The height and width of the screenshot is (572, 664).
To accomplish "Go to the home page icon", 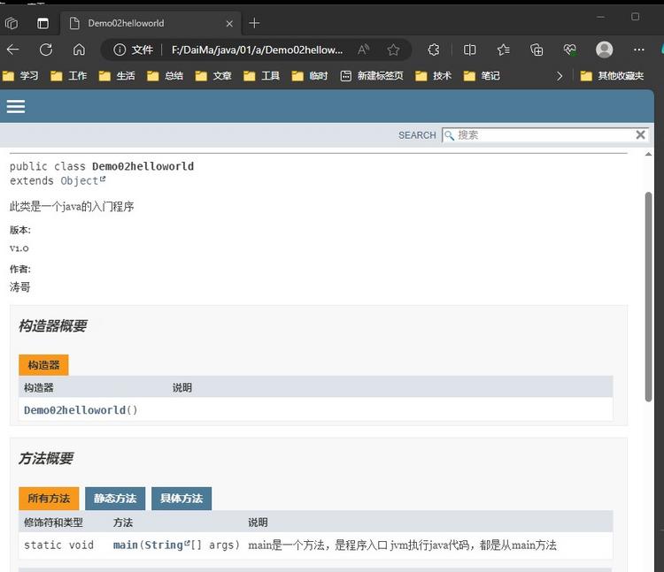I will pos(79,50).
